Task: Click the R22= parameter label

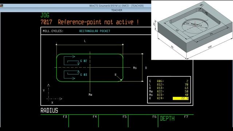Action: point(160,91)
